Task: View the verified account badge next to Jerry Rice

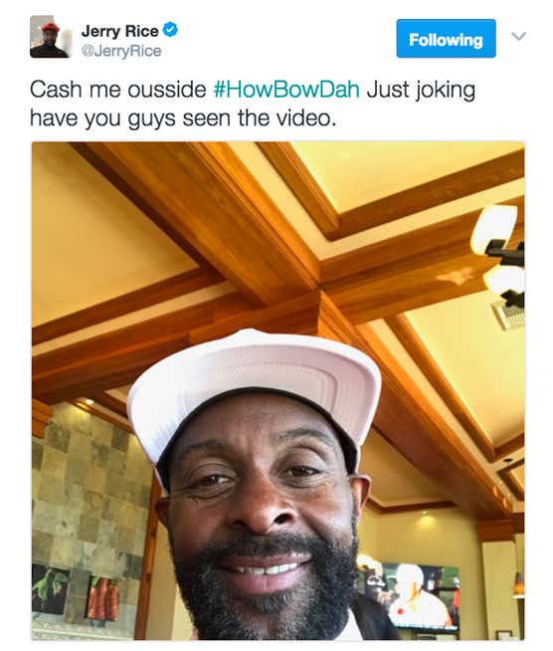Action: [170, 30]
